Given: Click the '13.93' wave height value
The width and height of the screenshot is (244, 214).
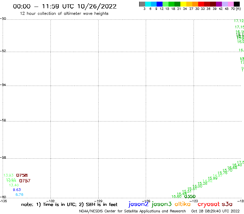Looking at the screenshot, I should (x=8, y=175).
